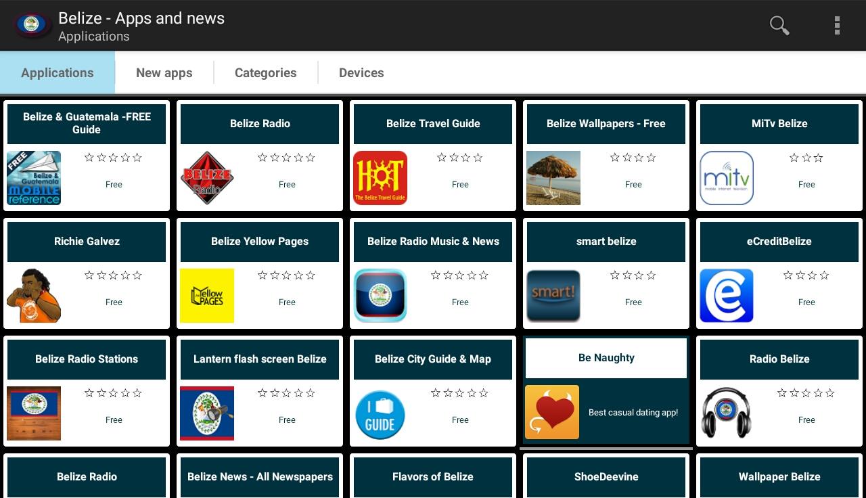Click the star rating of eCreditBelize
Viewport: 866px width, 498px height.
click(x=806, y=275)
